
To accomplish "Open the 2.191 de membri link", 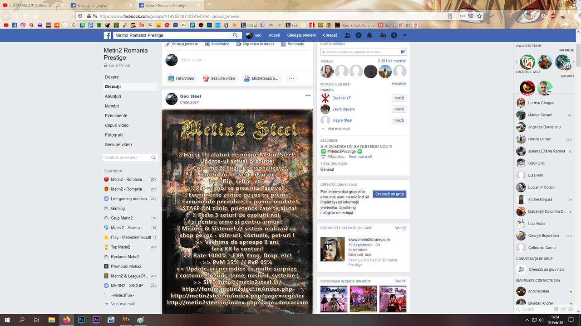I will click(392, 61).
